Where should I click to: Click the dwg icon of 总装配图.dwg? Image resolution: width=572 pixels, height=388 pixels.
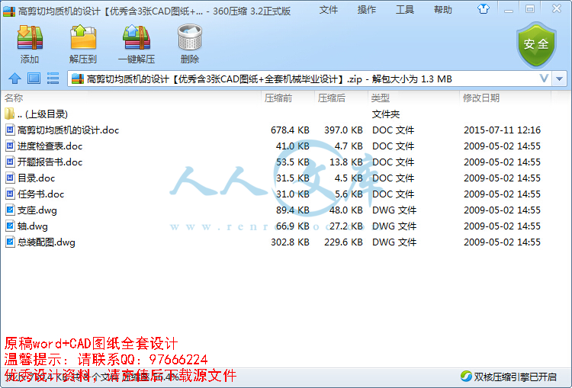tap(10, 242)
